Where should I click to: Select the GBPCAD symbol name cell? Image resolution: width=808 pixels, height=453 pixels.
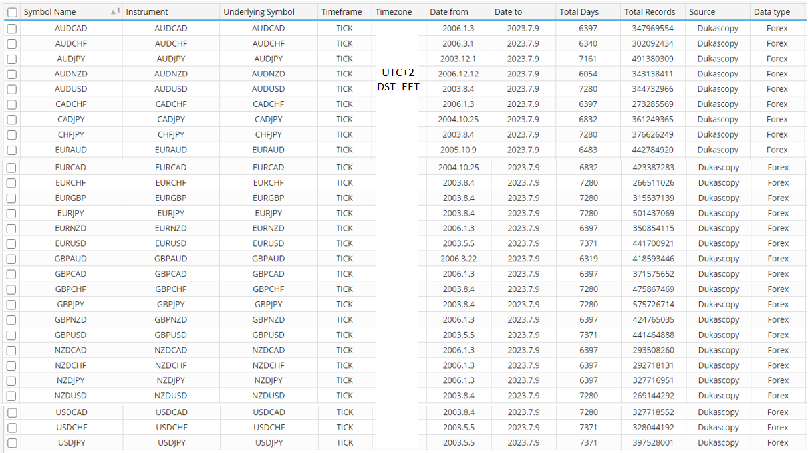coord(71,274)
